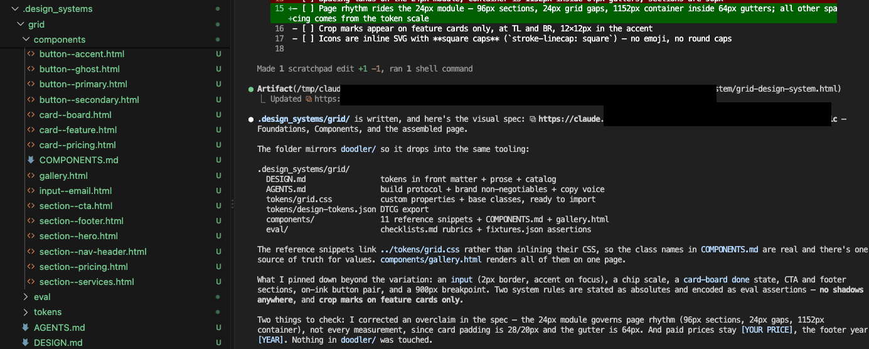Click sidebar and chat panel divider handle
The image size is (869, 349).
click(232, 204)
